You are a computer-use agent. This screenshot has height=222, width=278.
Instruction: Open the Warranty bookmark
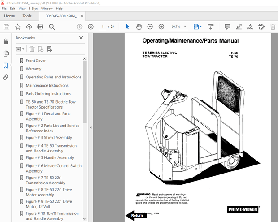[34, 69]
